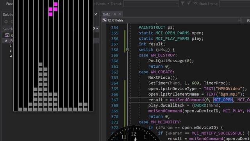Screen dimensions: 250x141
Task: Click MCI_OPEN_PARMS on line 355
Action: pos(172,33)
